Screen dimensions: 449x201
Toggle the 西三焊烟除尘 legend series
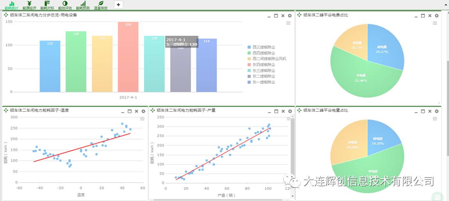click(x=263, y=47)
